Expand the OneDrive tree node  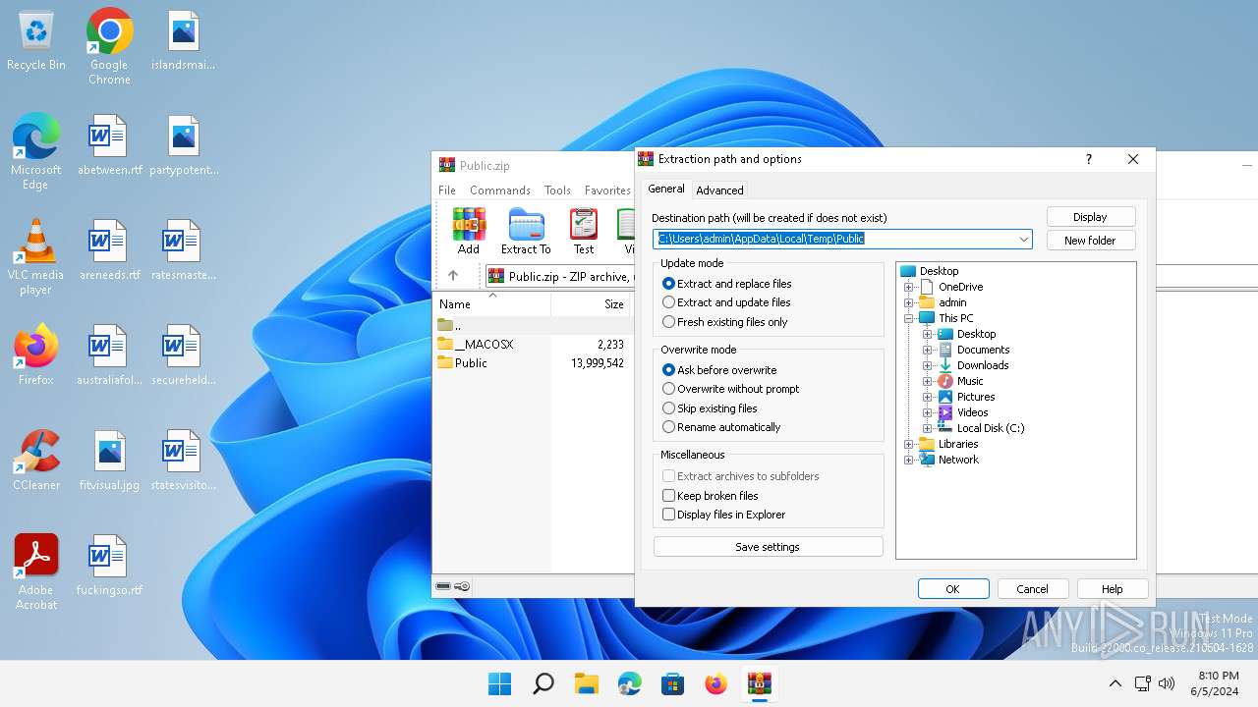click(909, 287)
